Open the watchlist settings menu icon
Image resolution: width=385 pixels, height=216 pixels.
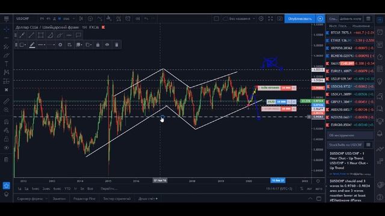[x=368, y=19]
